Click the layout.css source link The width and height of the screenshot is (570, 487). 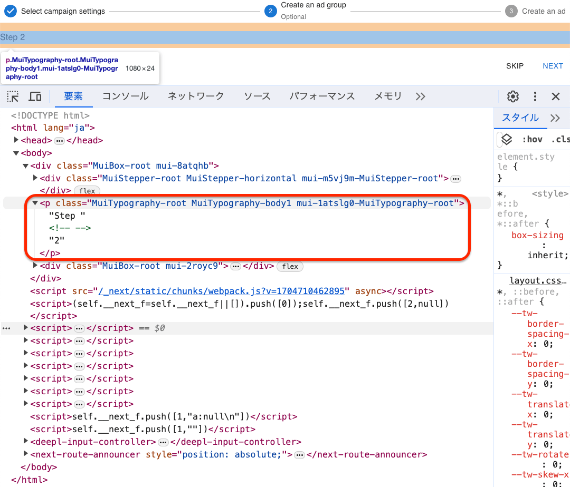point(538,280)
